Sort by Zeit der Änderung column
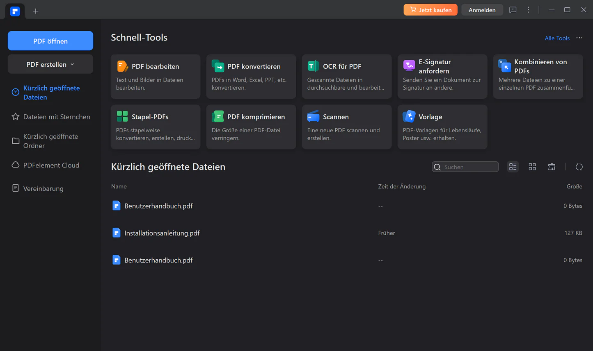Viewport: 593px width, 351px height. (402, 186)
